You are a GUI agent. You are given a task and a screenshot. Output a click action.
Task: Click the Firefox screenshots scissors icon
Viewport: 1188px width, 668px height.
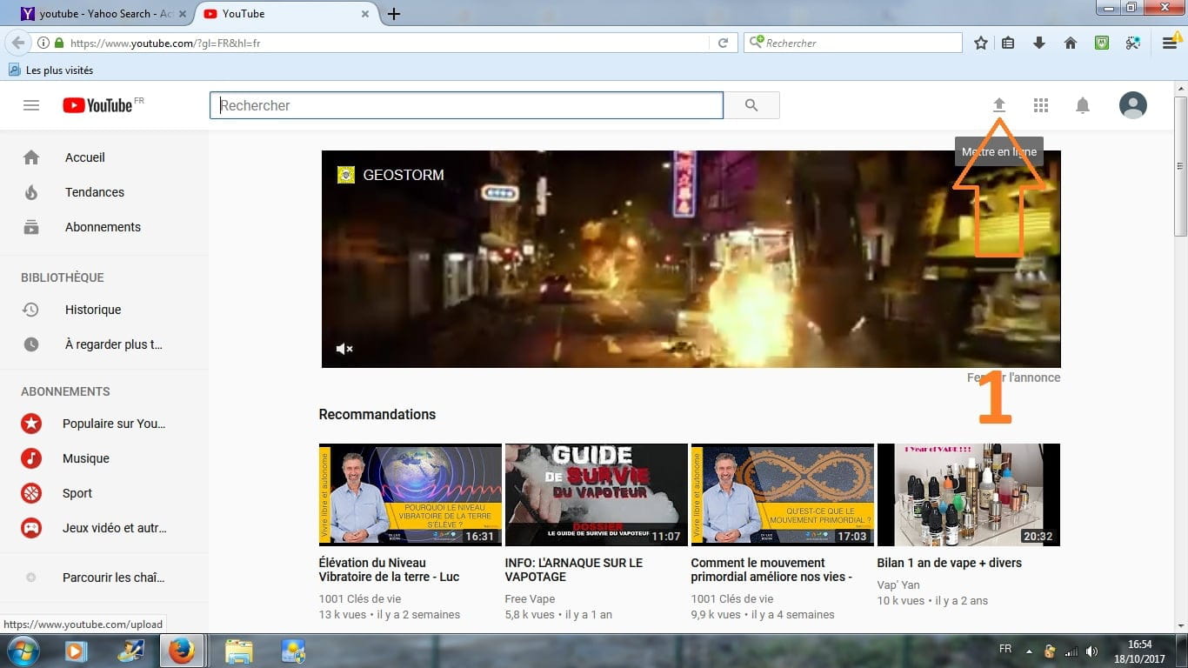click(x=1132, y=43)
